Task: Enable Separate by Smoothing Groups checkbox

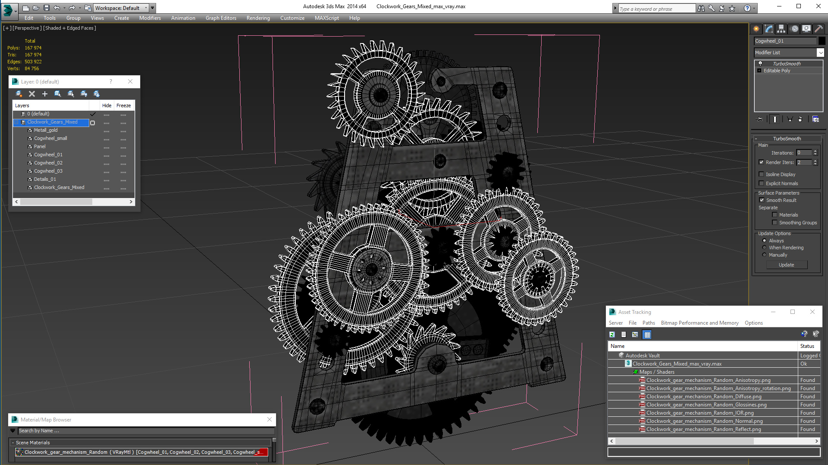Action: 775,223
